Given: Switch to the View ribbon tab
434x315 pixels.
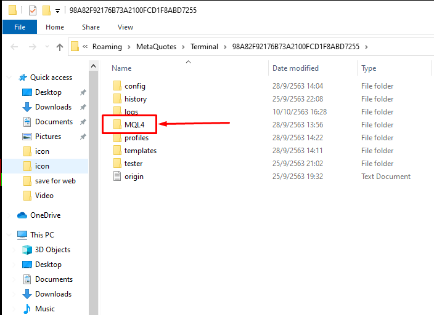Looking at the screenshot, I should 125,27.
